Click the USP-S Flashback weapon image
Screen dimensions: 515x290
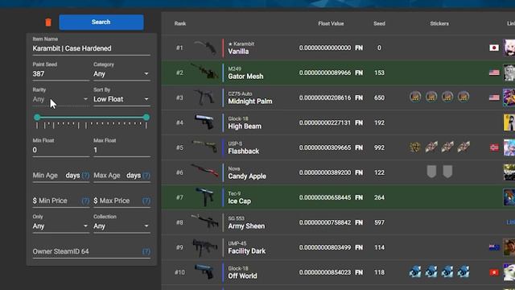(205, 147)
